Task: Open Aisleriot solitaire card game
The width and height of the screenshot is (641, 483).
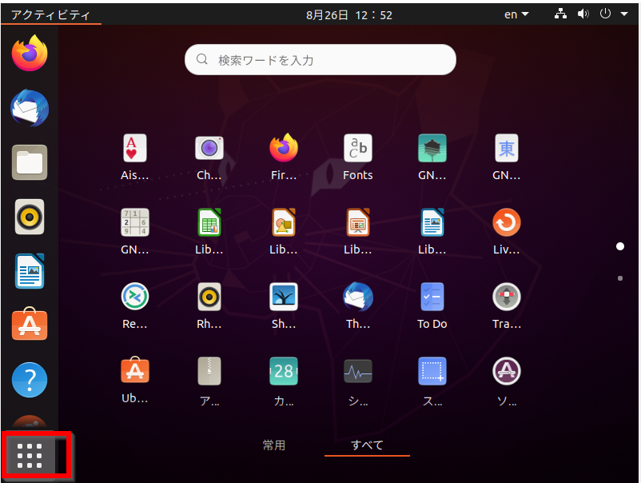Action: point(134,157)
